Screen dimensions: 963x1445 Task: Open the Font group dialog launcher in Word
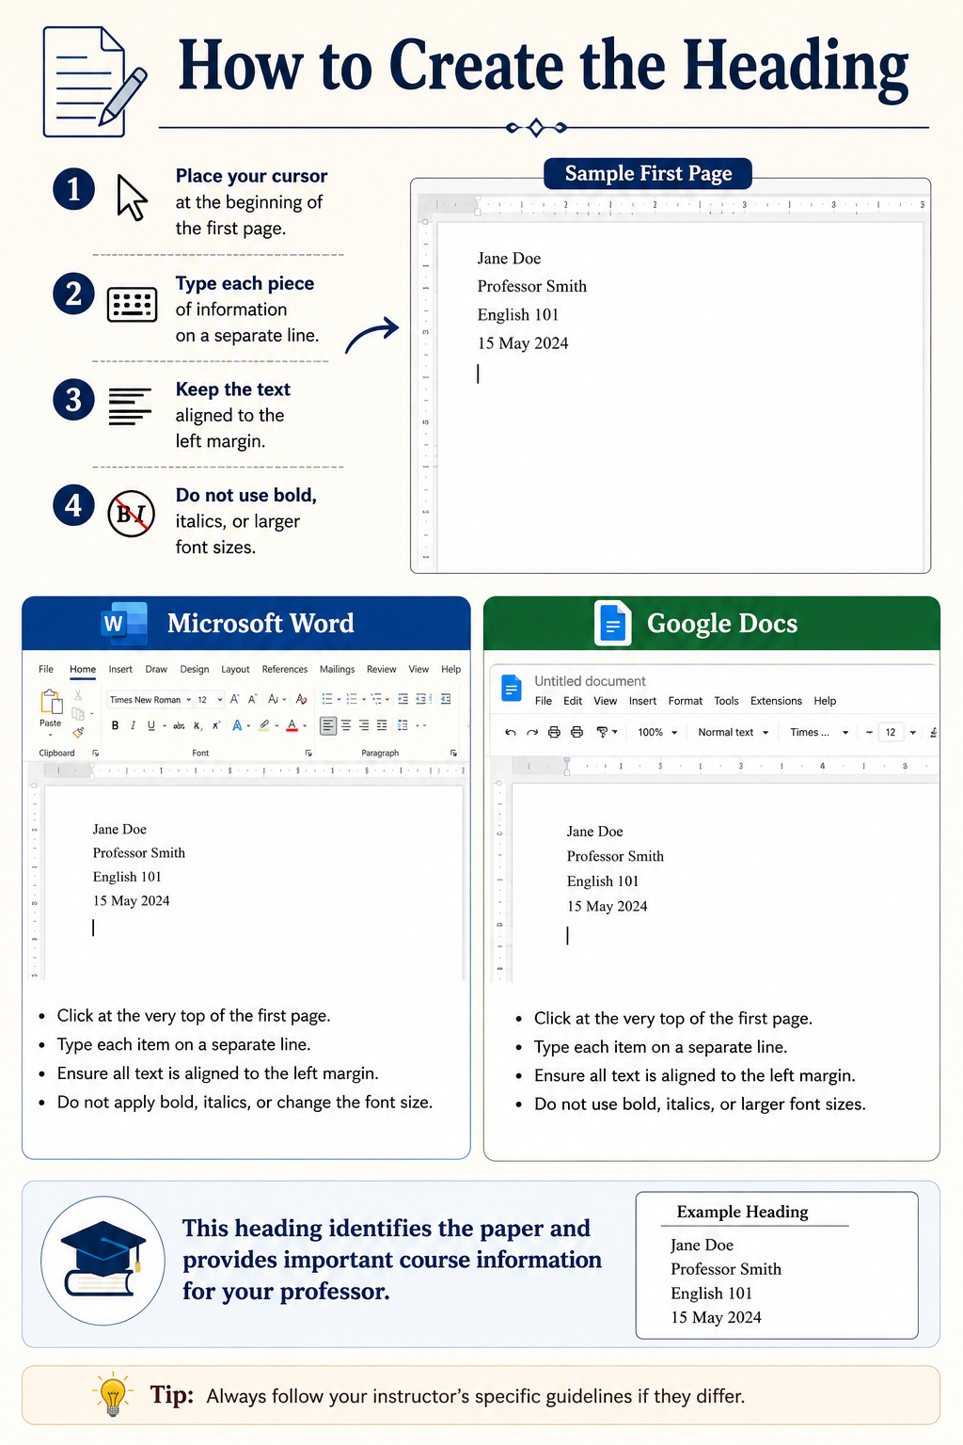point(308,754)
